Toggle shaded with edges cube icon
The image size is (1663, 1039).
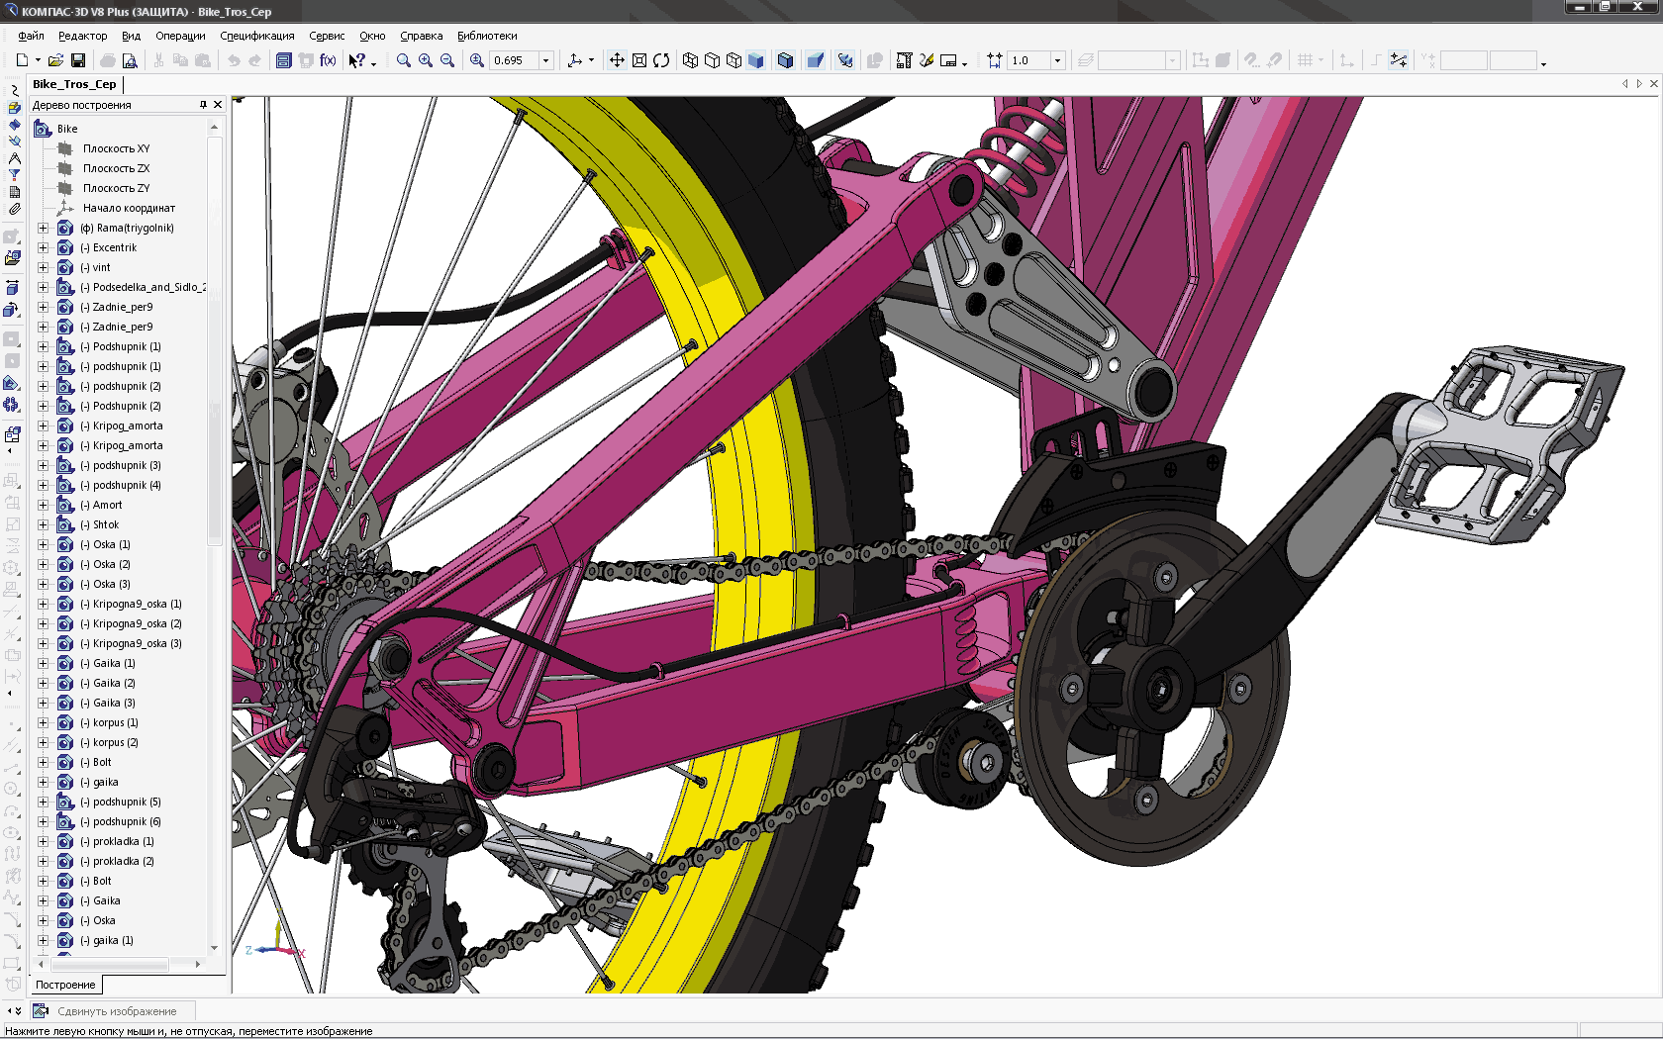(x=786, y=60)
